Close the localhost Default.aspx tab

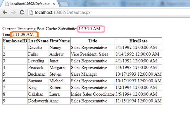coord(54,4)
